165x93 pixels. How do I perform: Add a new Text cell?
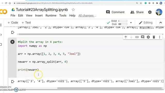(26, 22)
